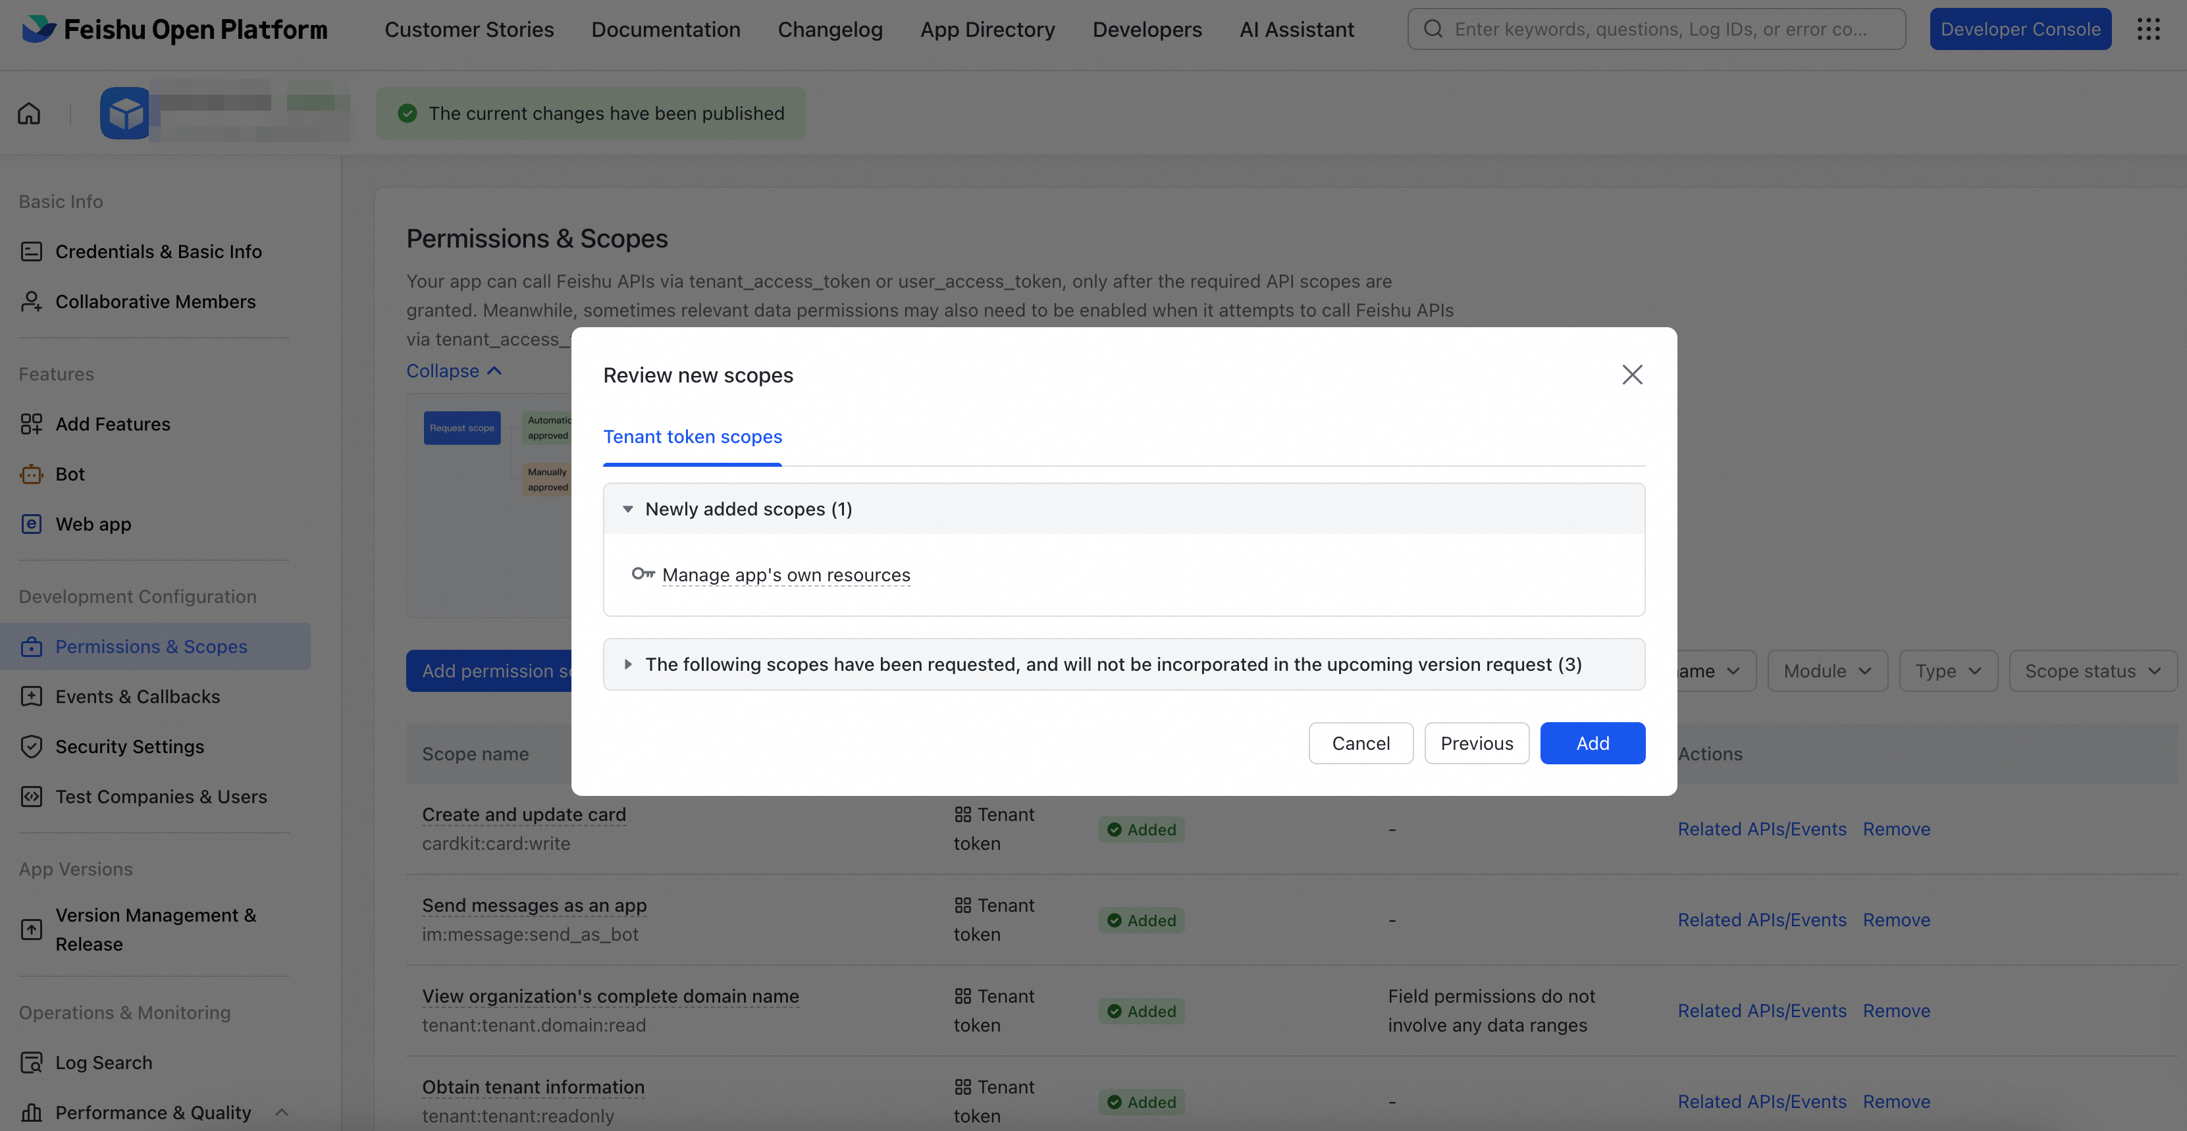Click the top search input field
Screen dimensions: 2187x1131
1660,29
